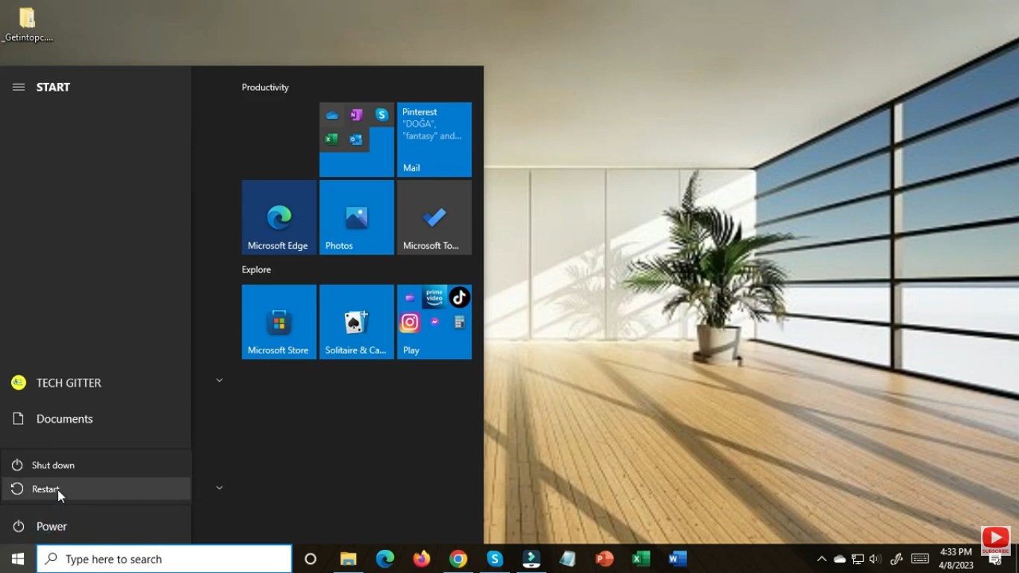
Task: Select Restart from the power options
Action: pos(45,489)
